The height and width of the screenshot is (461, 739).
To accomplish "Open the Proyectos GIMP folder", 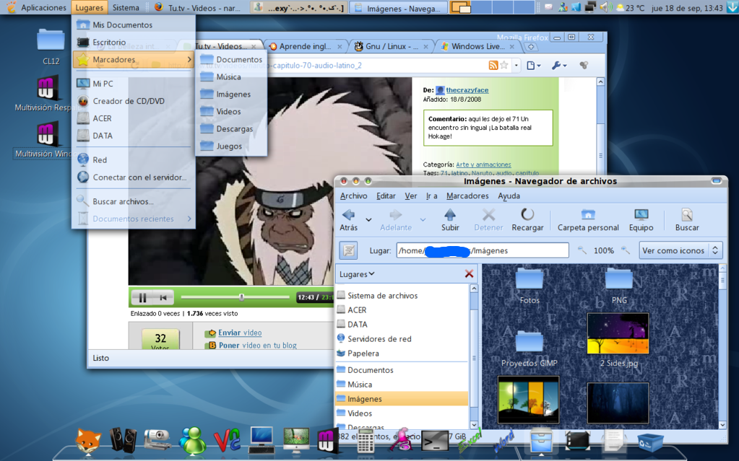I will pyautogui.click(x=529, y=348).
